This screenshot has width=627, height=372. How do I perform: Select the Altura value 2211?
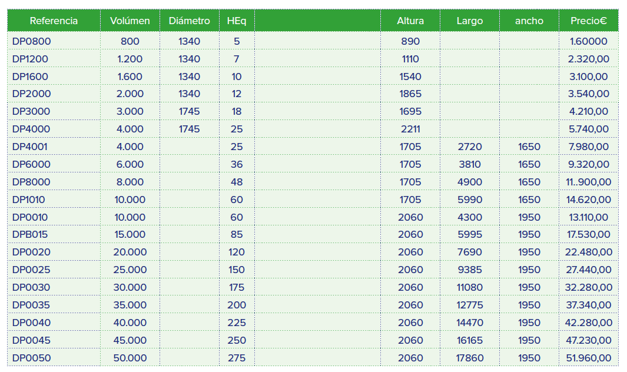pyautogui.click(x=410, y=129)
